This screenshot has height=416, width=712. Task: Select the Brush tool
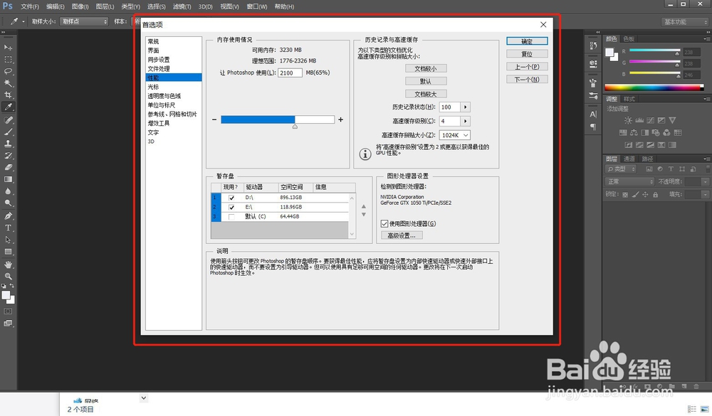[x=8, y=132]
